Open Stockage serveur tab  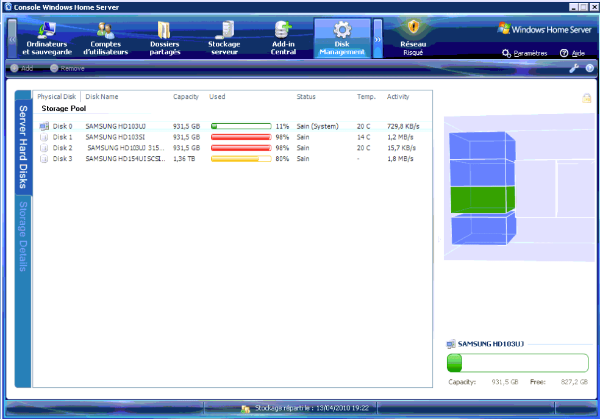(x=224, y=38)
